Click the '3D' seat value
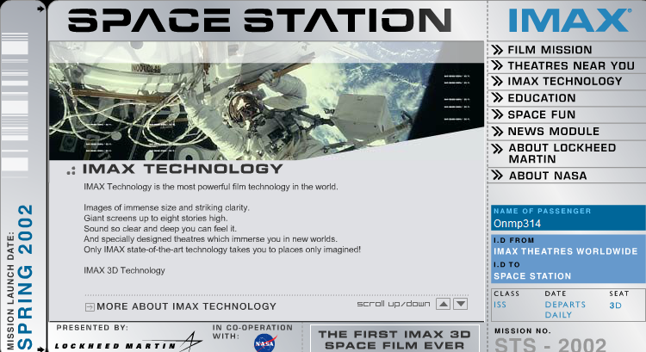This screenshot has width=646, height=352. 615,306
